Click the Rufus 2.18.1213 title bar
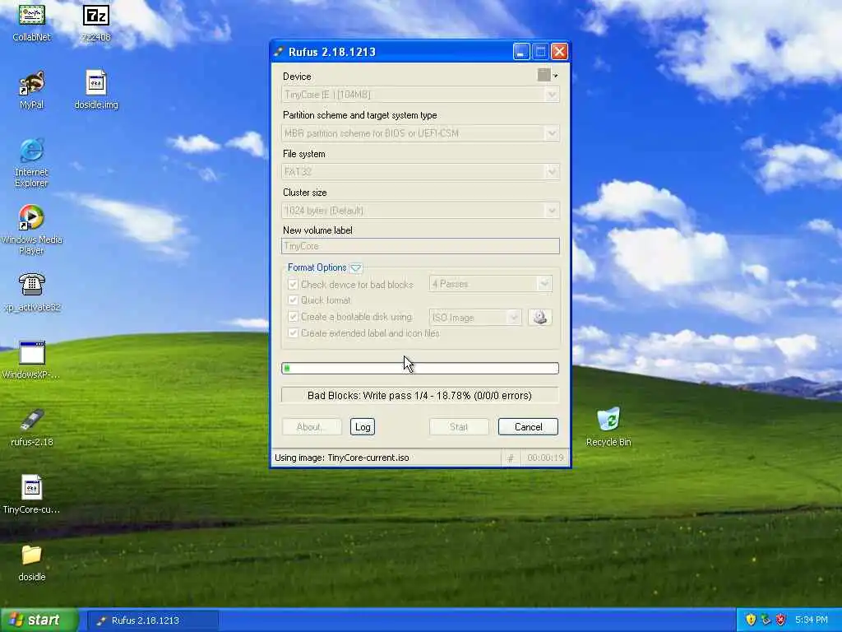The height and width of the screenshot is (632, 842). point(392,52)
